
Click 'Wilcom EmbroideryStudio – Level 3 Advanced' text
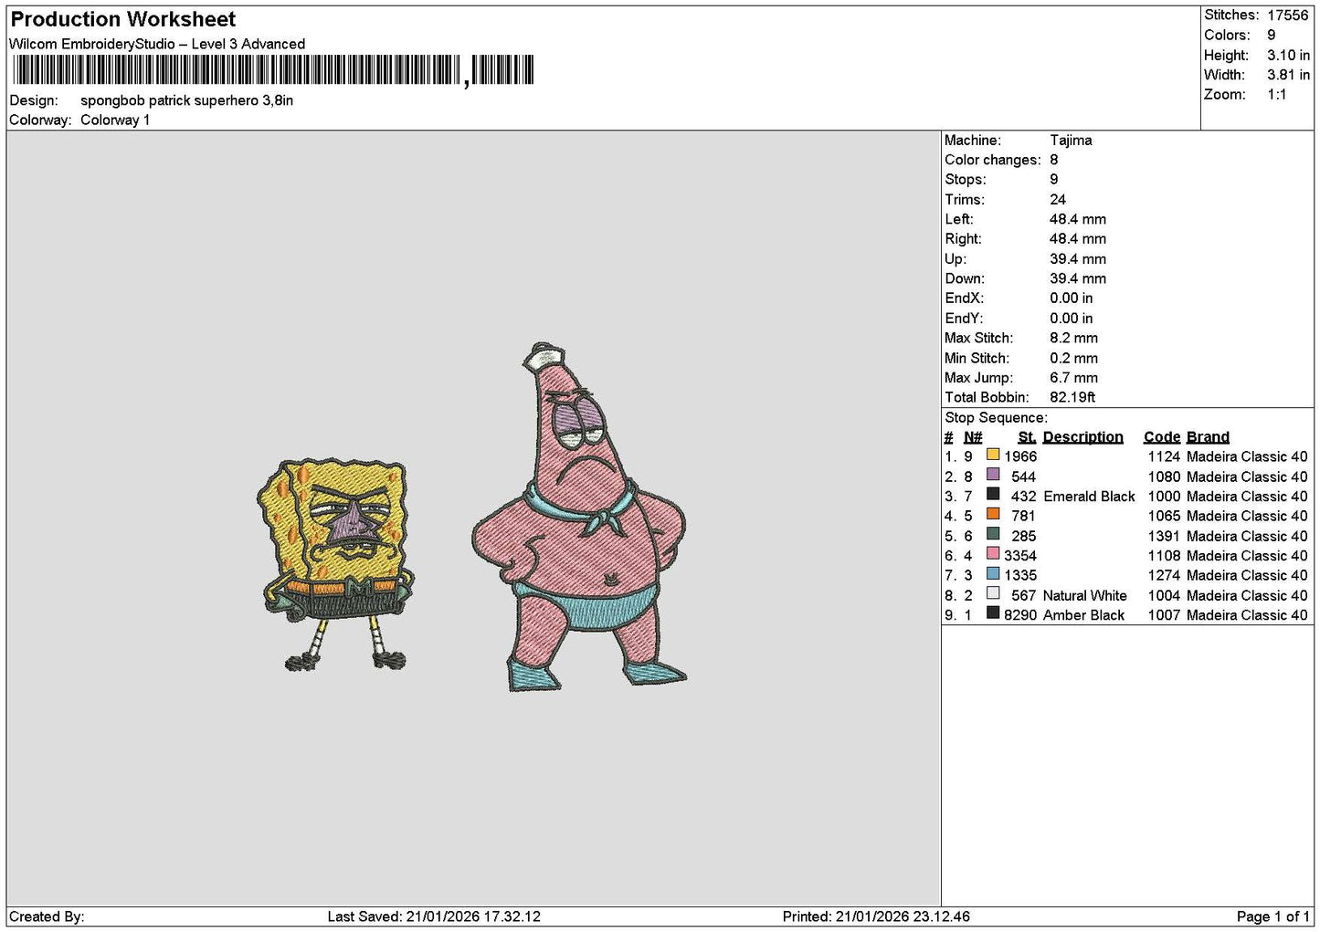157,44
